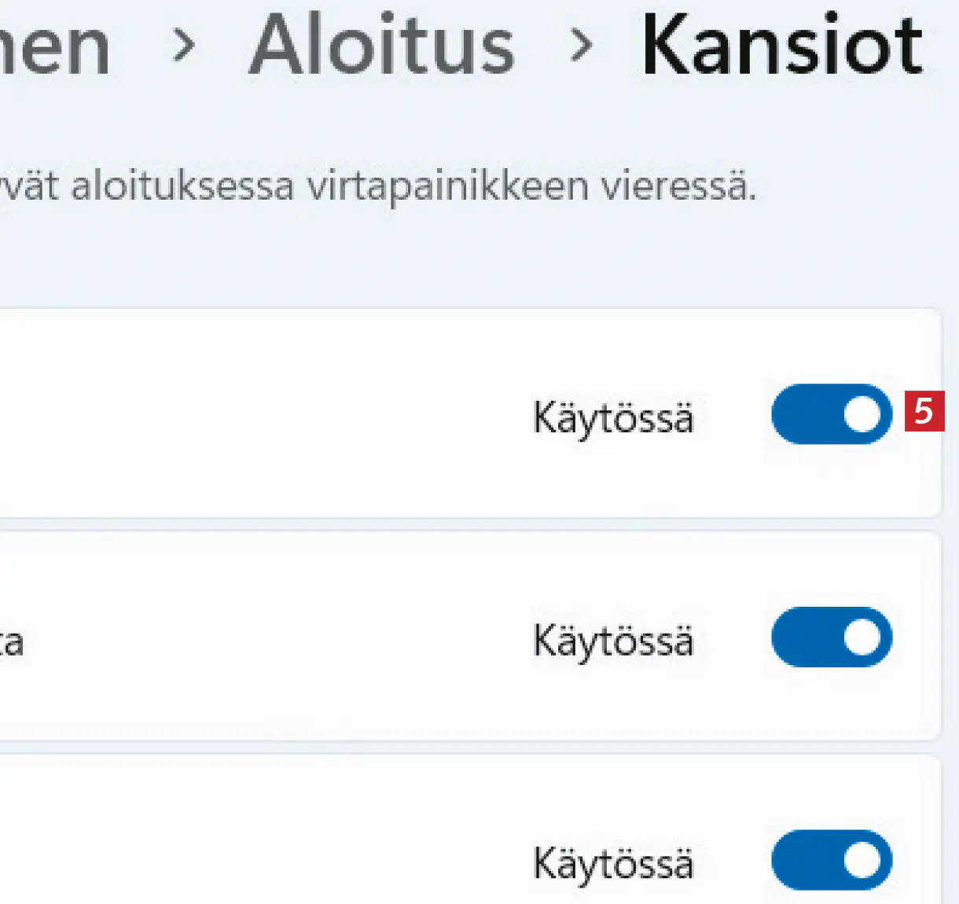
Task: Click the word "virtapainikkeen" in the description
Action: pos(447,187)
